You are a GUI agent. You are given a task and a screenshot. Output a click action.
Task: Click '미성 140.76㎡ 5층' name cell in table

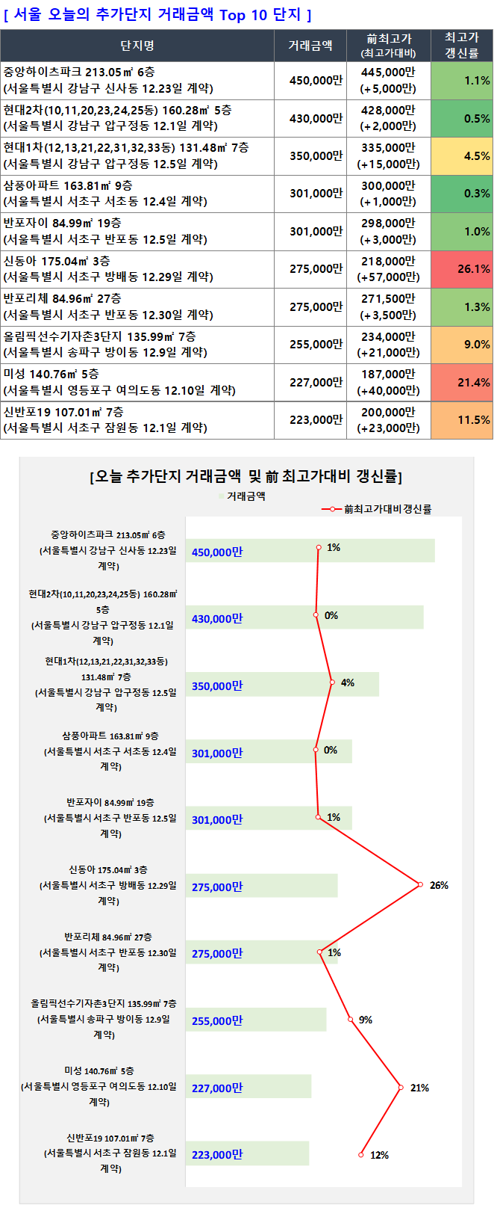click(x=137, y=383)
